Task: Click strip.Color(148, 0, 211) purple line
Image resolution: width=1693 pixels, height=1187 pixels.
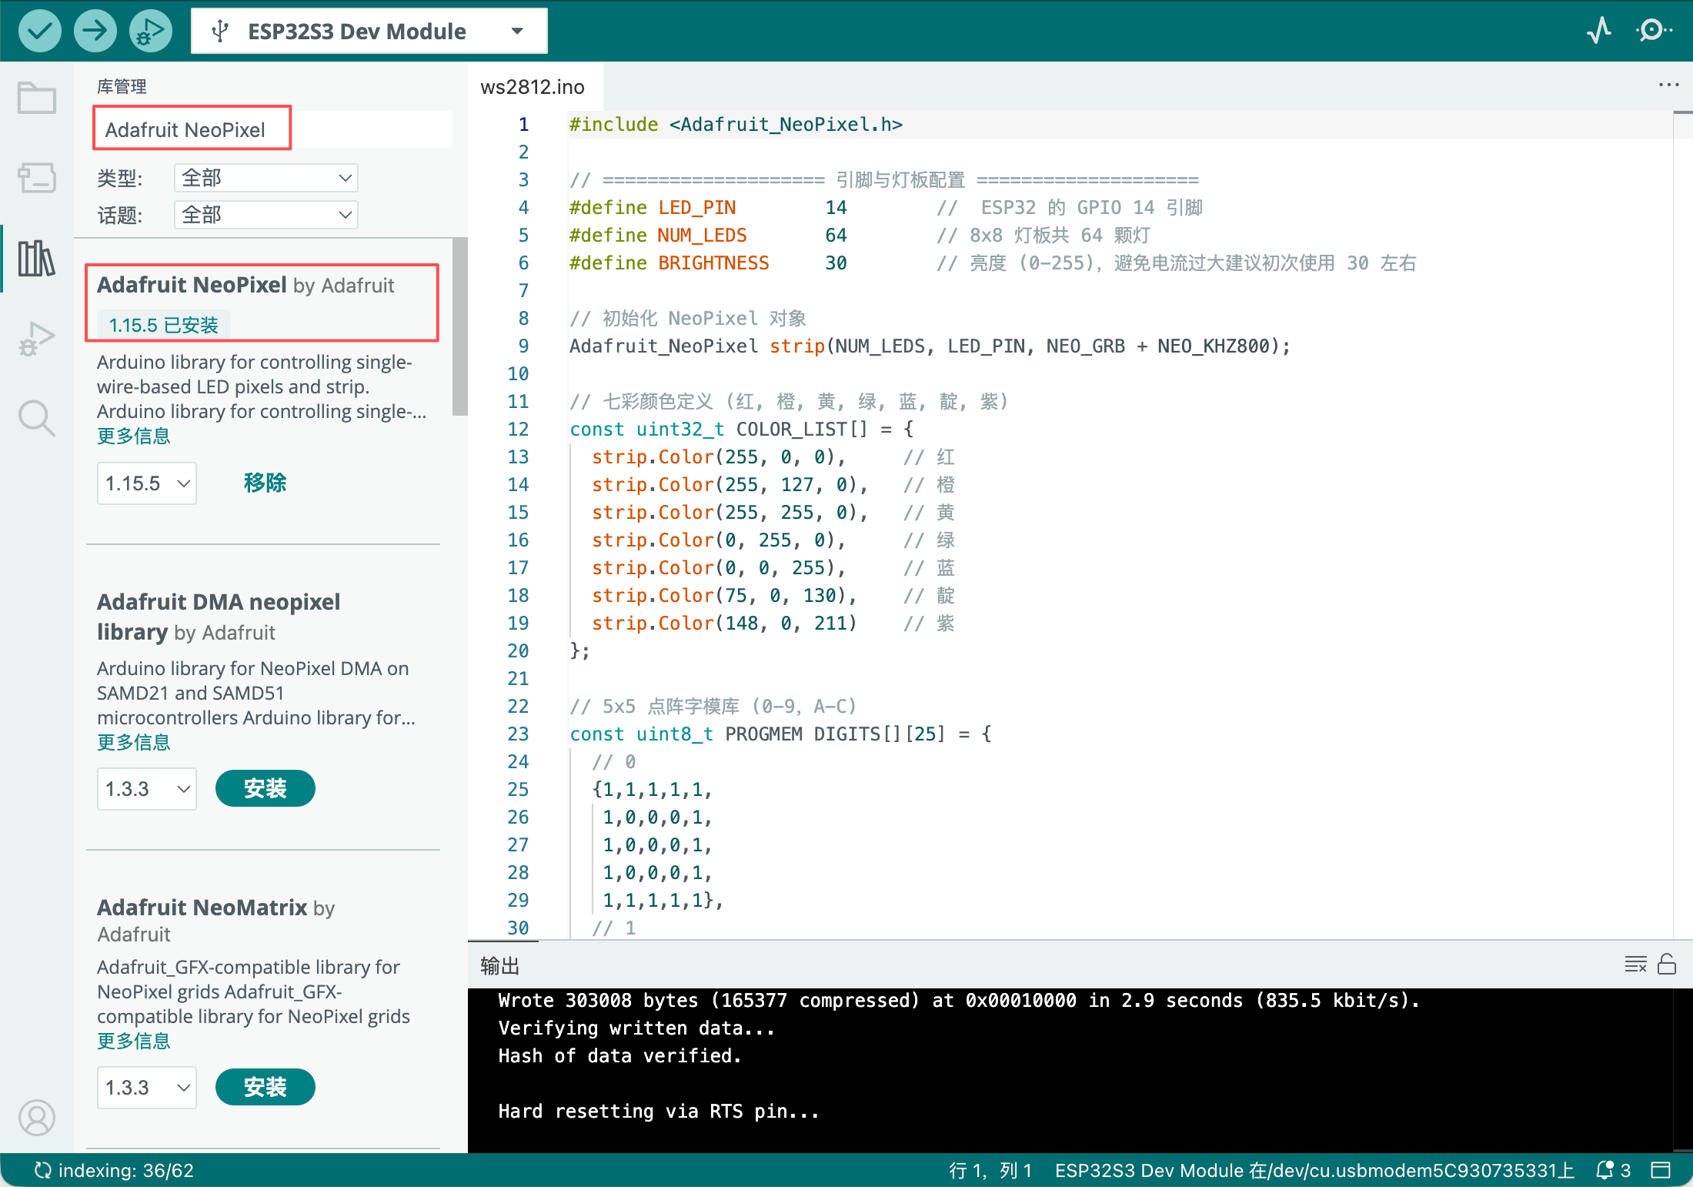Action: (x=773, y=624)
